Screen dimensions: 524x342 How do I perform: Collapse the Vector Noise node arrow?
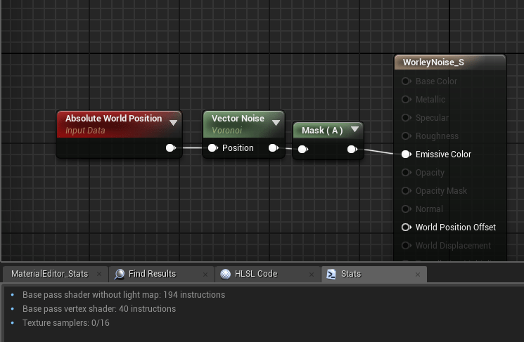(x=276, y=123)
